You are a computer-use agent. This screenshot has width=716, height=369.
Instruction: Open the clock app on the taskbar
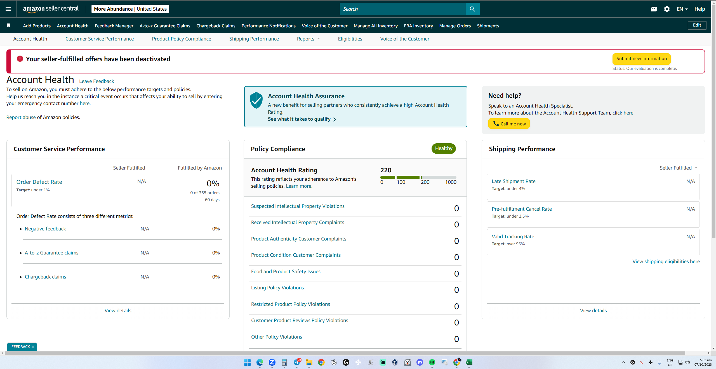(x=408, y=362)
